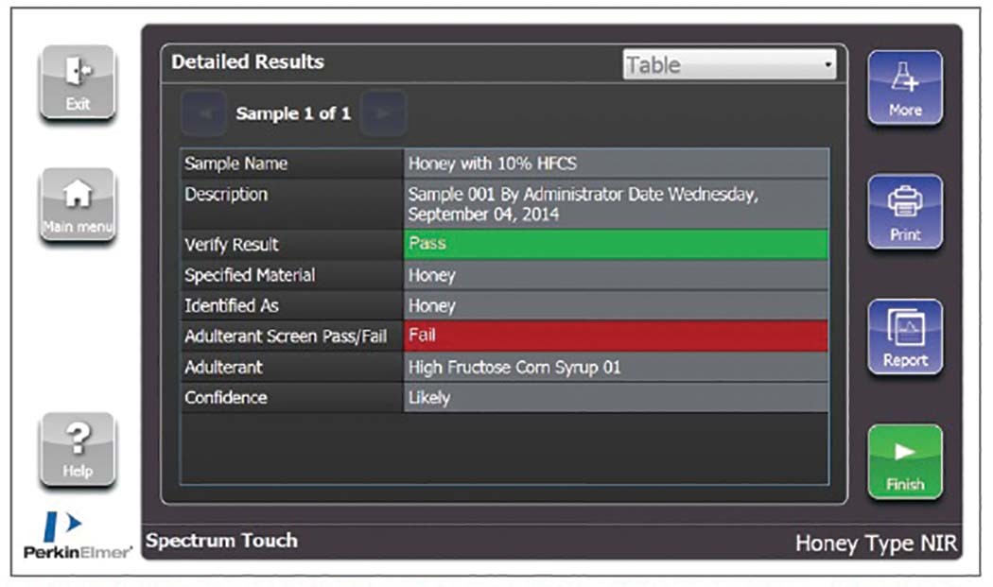Click the dropdown arrow beside Table
The height and width of the screenshot is (587, 993).
828,65
